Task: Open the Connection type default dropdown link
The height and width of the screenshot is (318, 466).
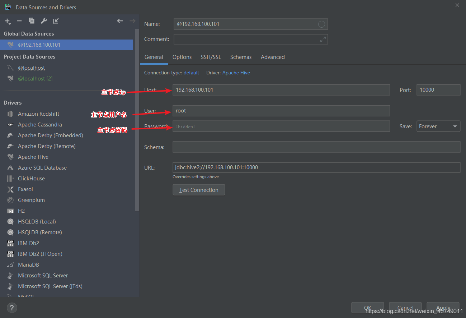Action: 191,73
